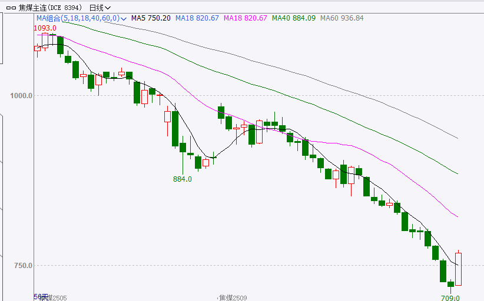The image size is (484, 301).
Task: Open the 日线 period dropdown
Action: [x=100, y=8]
